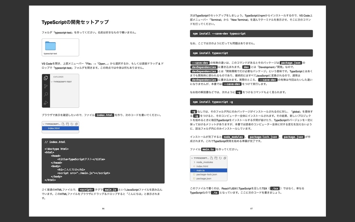Expand the node_modules folder
The width and height of the screenshot is (355, 222).
coord(204,162)
